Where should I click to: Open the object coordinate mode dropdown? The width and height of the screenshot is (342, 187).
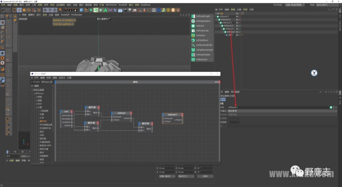click(167, 176)
